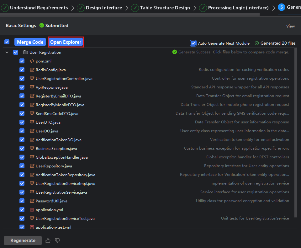
Task: Click the Generated 20 files status icon
Action: [x=257, y=43]
